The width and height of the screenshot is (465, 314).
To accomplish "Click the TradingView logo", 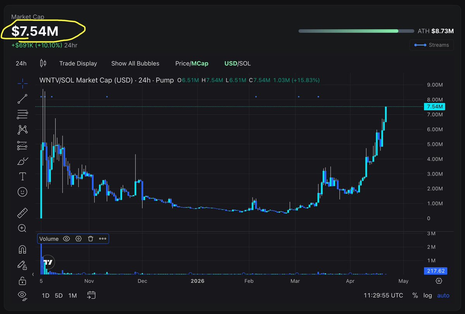I will tap(48, 262).
